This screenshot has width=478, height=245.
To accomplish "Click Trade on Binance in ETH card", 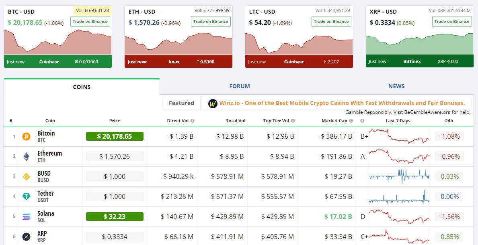I will pyautogui.click(x=211, y=22).
